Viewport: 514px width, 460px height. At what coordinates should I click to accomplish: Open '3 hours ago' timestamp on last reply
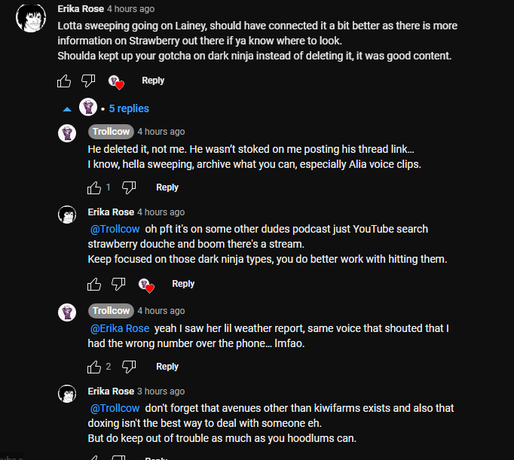pos(161,391)
